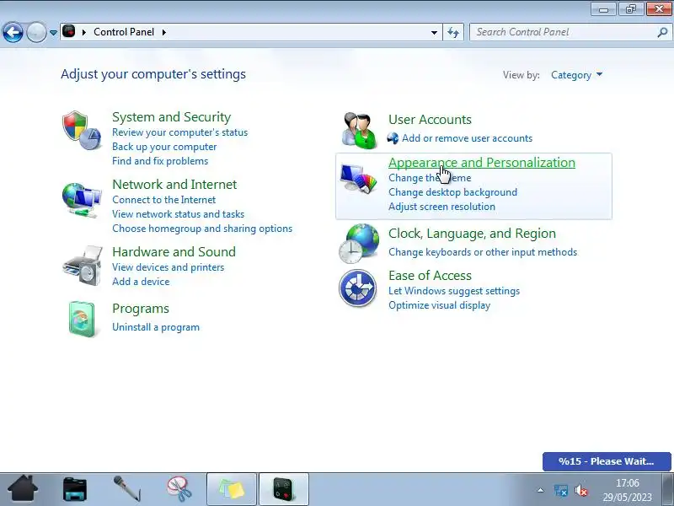Click the home icon in taskbar
674x506 pixels.
pos(23,488)
